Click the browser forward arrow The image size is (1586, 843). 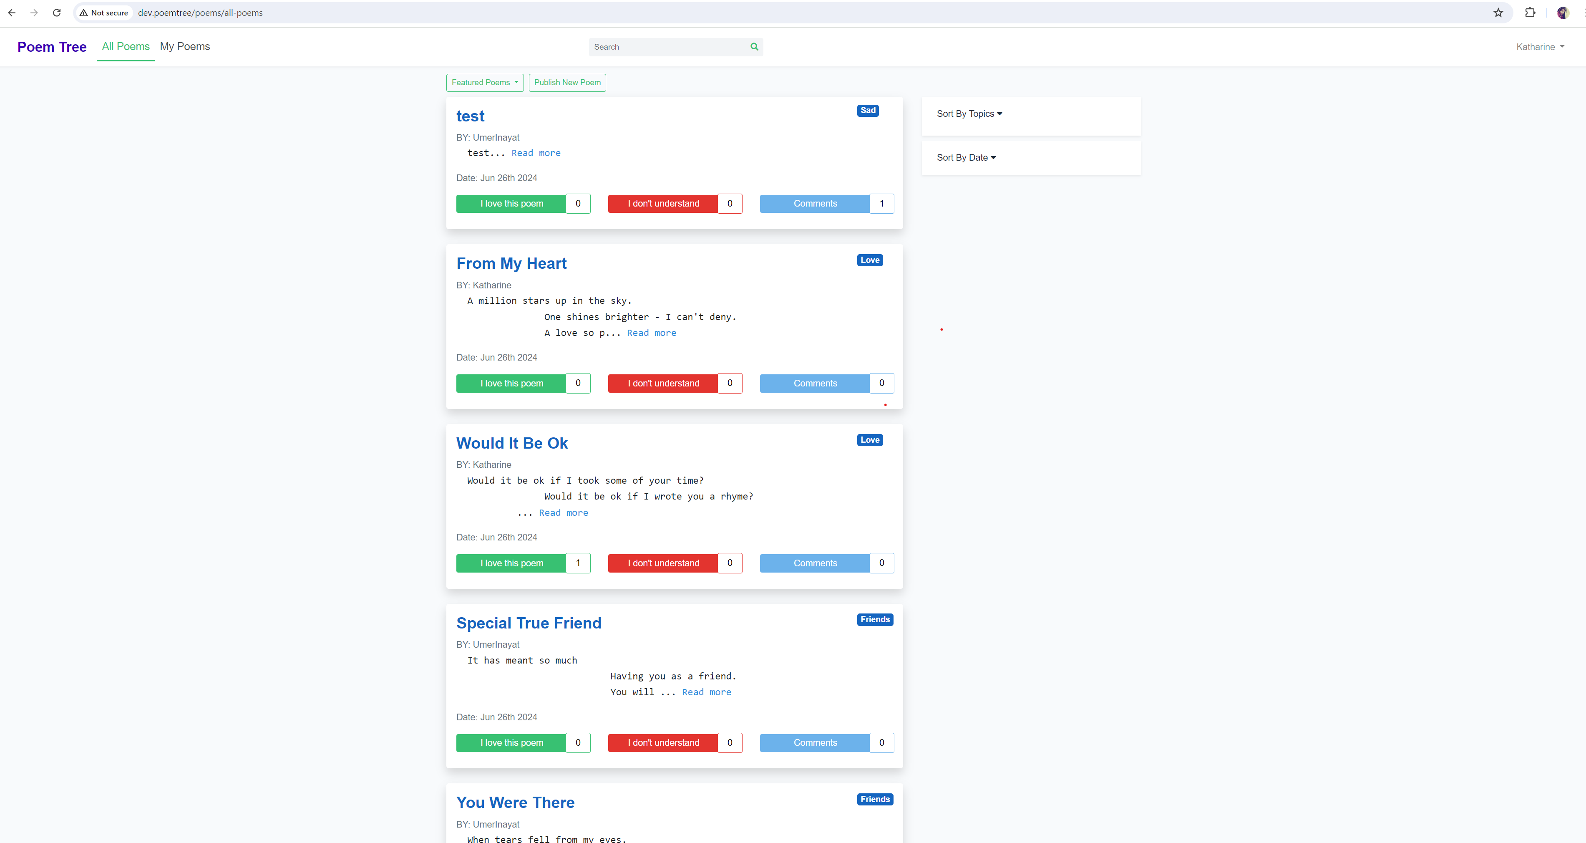click(x=35, y=13)
